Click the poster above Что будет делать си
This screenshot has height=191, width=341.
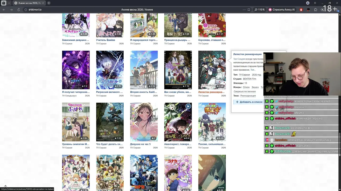(x=110, y=122)
